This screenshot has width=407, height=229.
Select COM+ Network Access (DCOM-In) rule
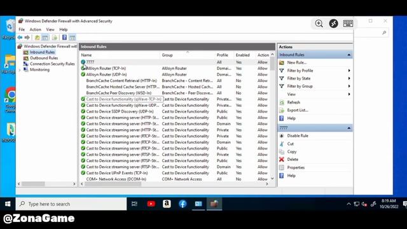(174, 179)
